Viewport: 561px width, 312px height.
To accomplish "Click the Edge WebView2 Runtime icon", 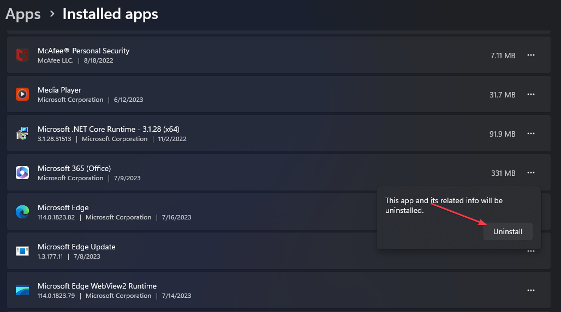I will [22, 290].
